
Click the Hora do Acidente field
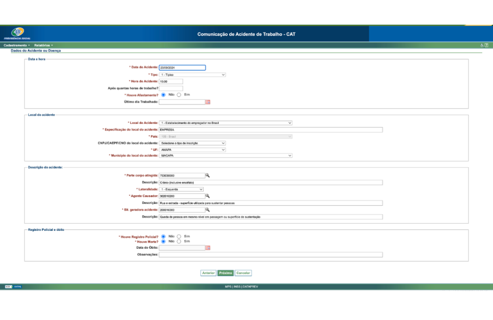[171, 81]
